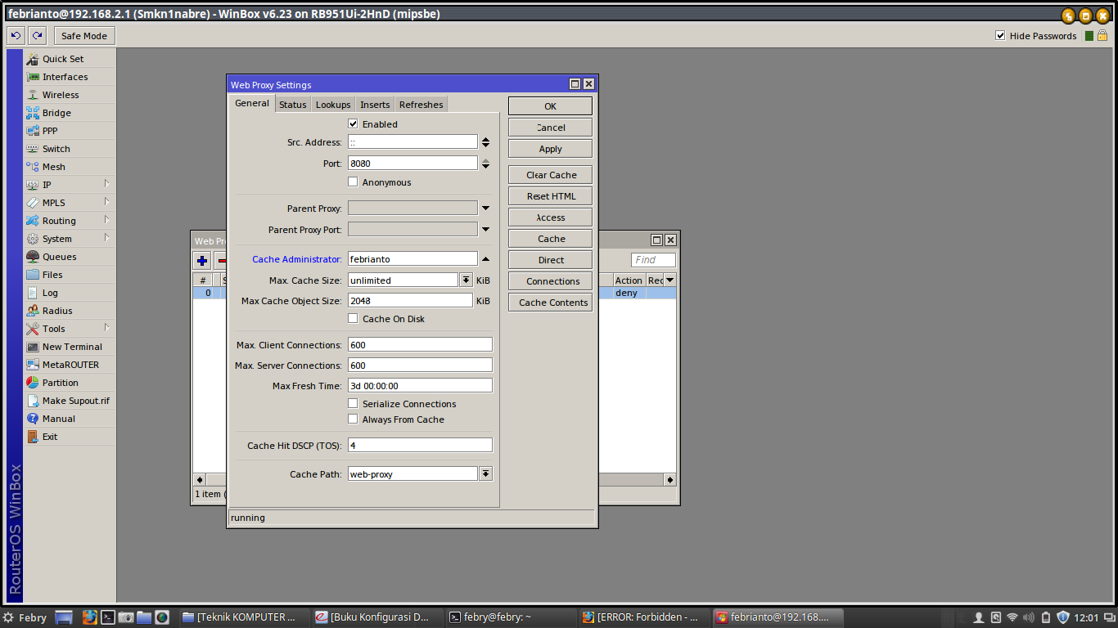Expand the Tools submenu
The width and height of the screenshot is (1118, 628).
(x=106, y=328)
